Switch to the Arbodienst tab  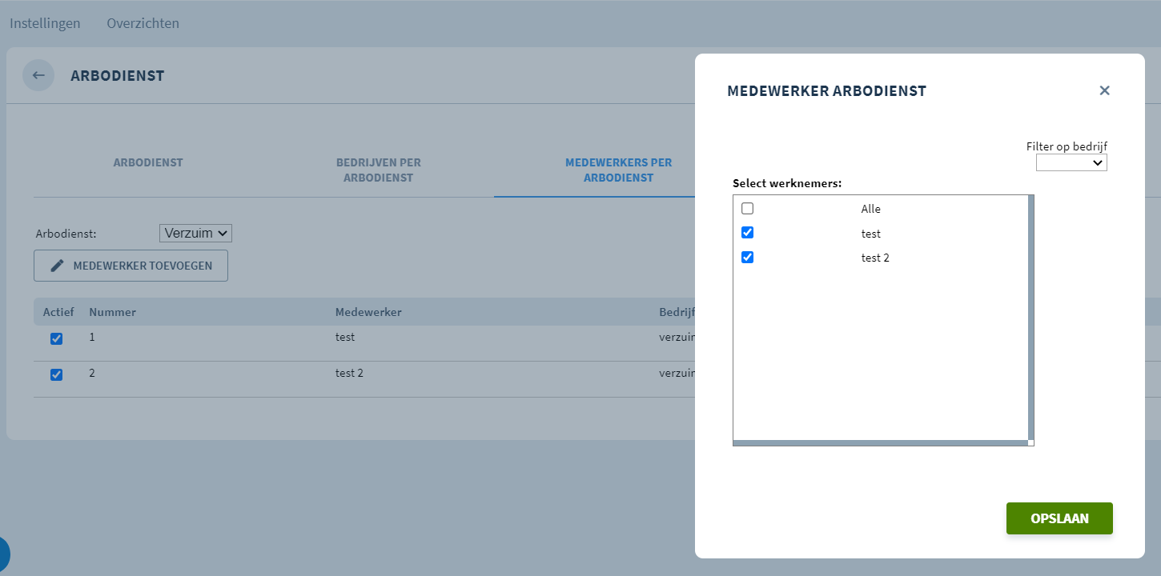(148, 162)
